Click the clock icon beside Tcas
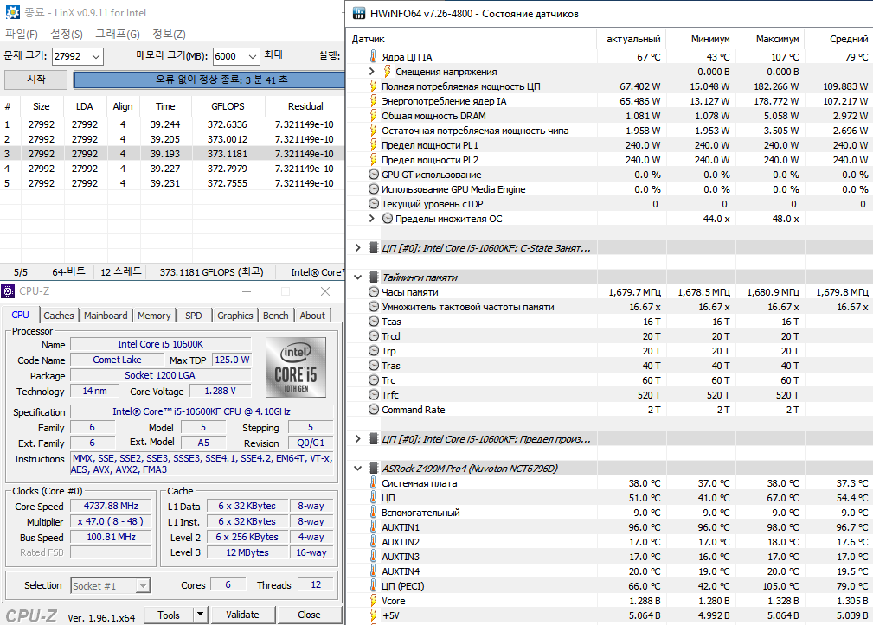 (x=374, y=321)
